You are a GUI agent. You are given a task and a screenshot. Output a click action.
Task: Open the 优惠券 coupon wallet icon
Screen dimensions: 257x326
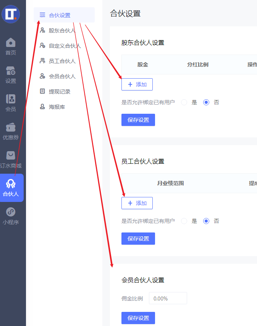[x=11, y=127]
